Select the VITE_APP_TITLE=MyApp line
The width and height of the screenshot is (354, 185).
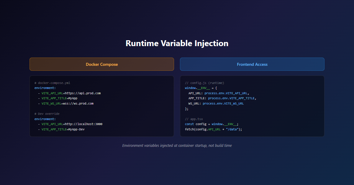click(58, 98)
